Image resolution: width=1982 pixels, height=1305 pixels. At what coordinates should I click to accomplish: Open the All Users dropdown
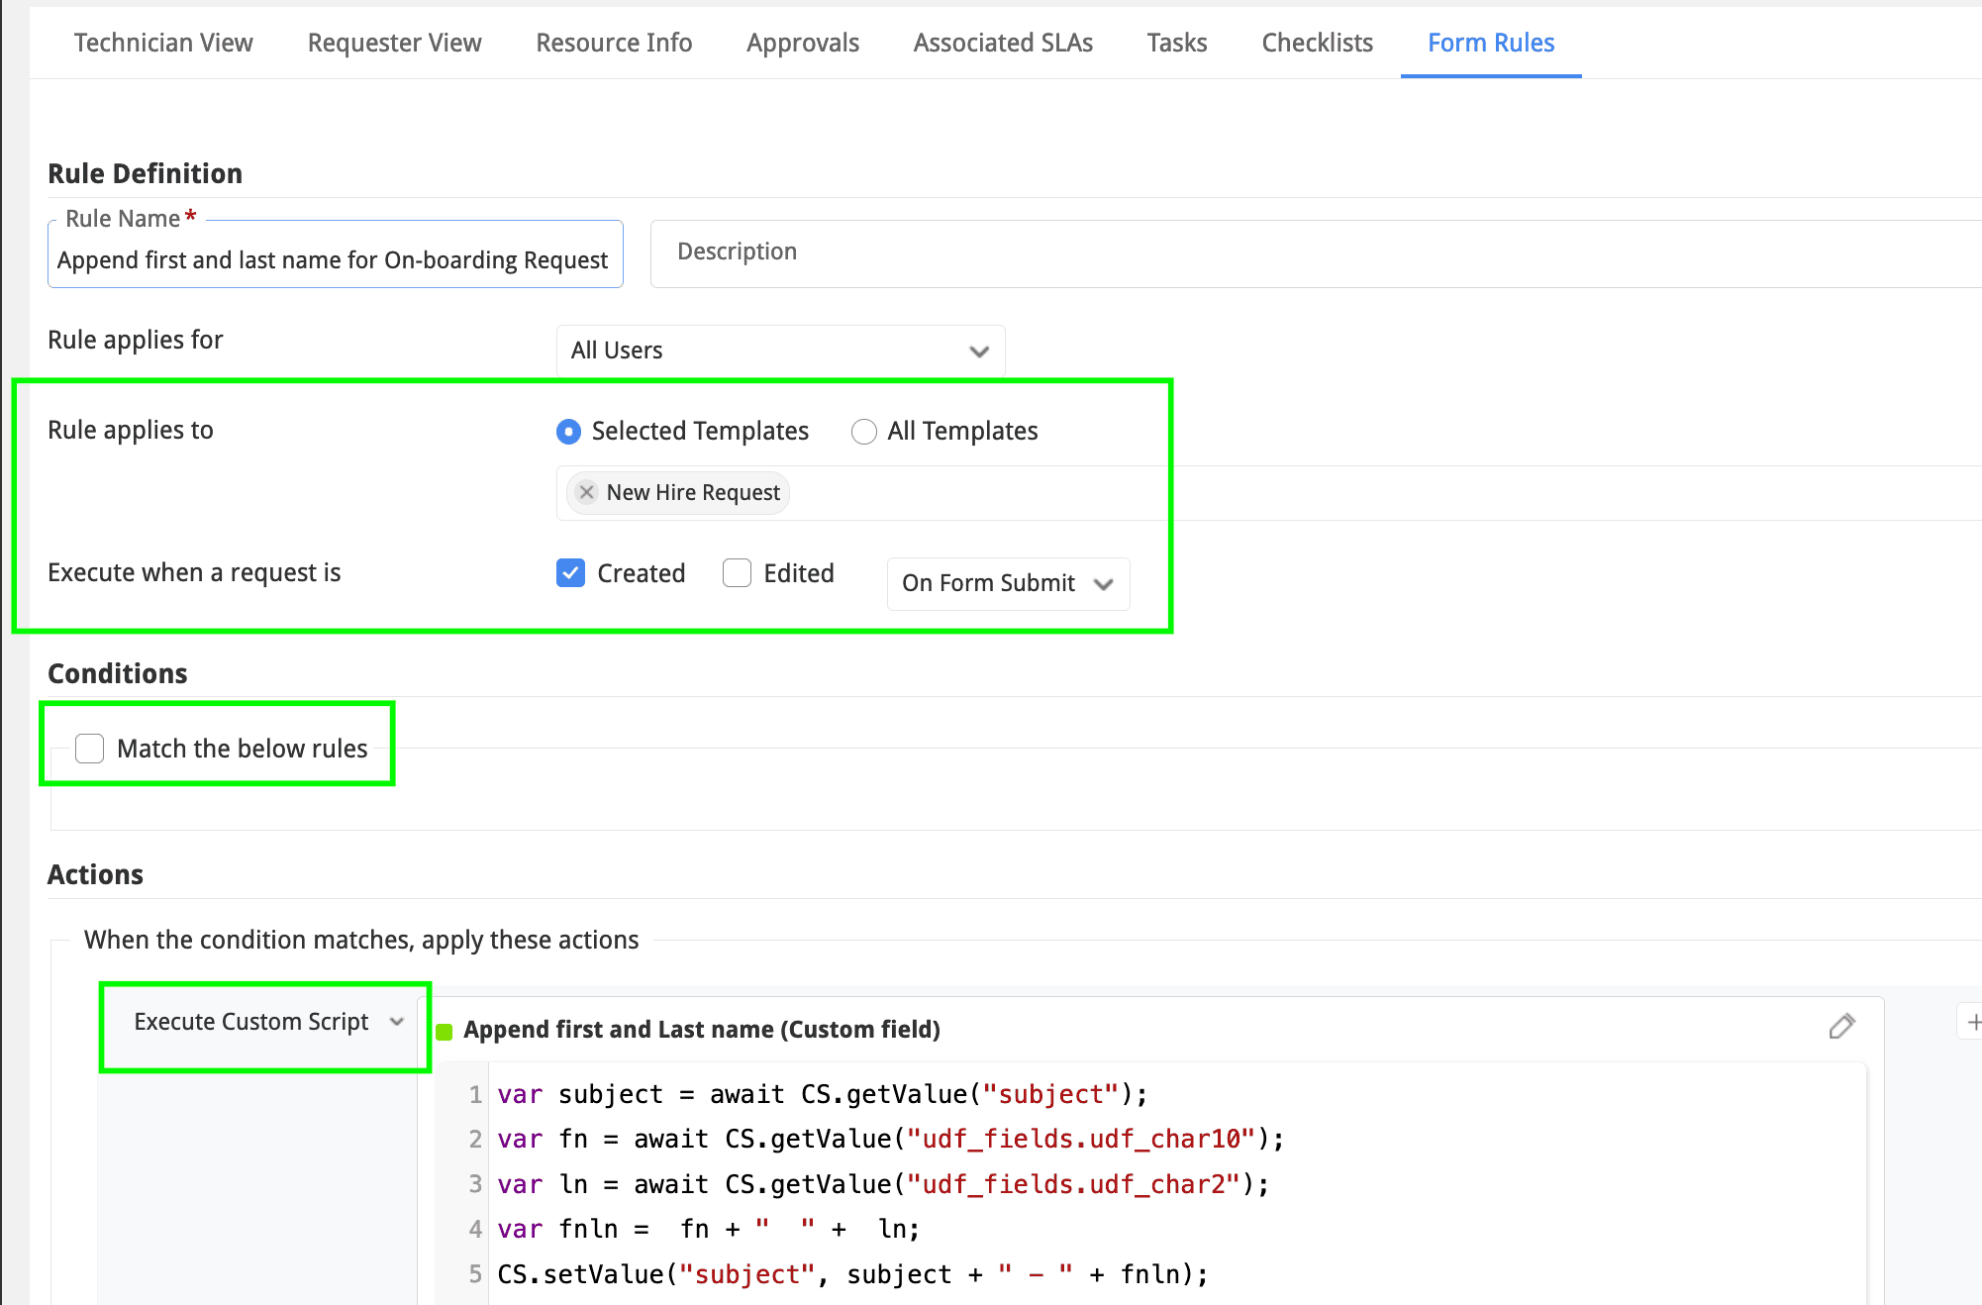(780, 351)
